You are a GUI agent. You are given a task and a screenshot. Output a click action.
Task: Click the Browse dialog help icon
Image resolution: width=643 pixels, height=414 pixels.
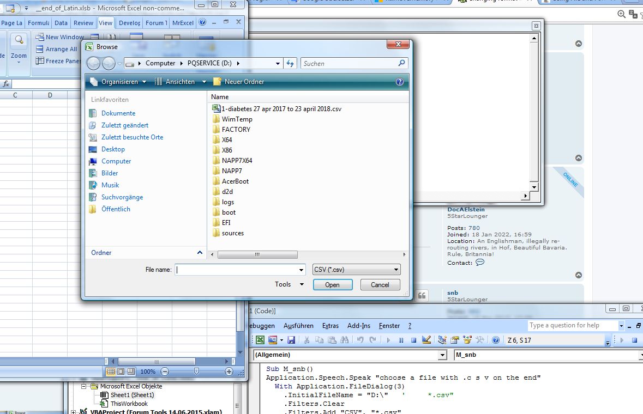coord(399,82)
